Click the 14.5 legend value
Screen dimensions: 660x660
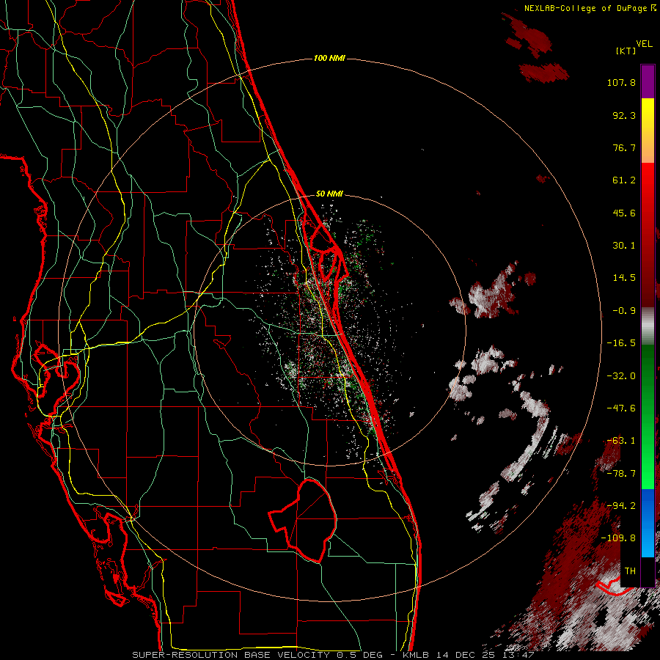624,278
